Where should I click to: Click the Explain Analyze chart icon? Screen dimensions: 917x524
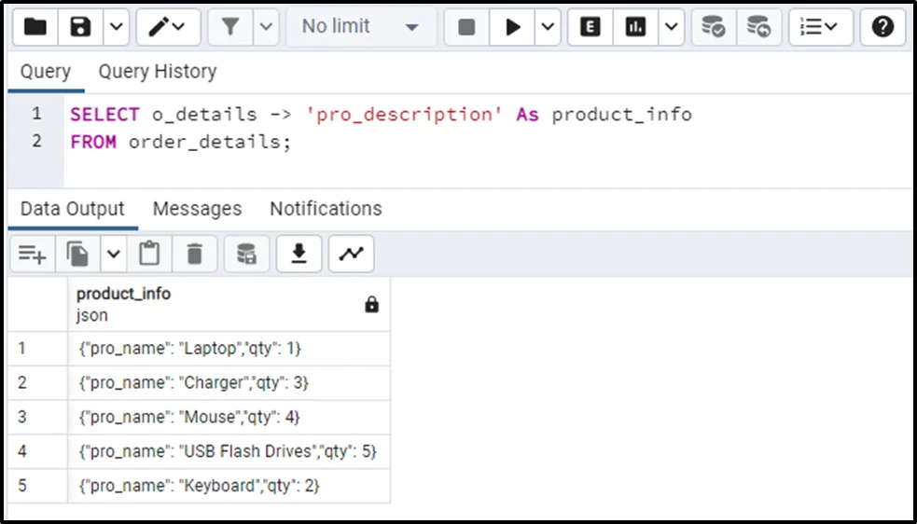[x=636, y=27]
